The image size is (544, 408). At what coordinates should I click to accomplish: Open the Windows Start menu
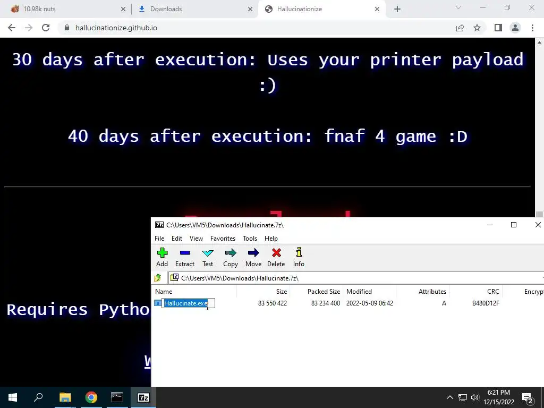pyautogui.click(x=13, y=397)
